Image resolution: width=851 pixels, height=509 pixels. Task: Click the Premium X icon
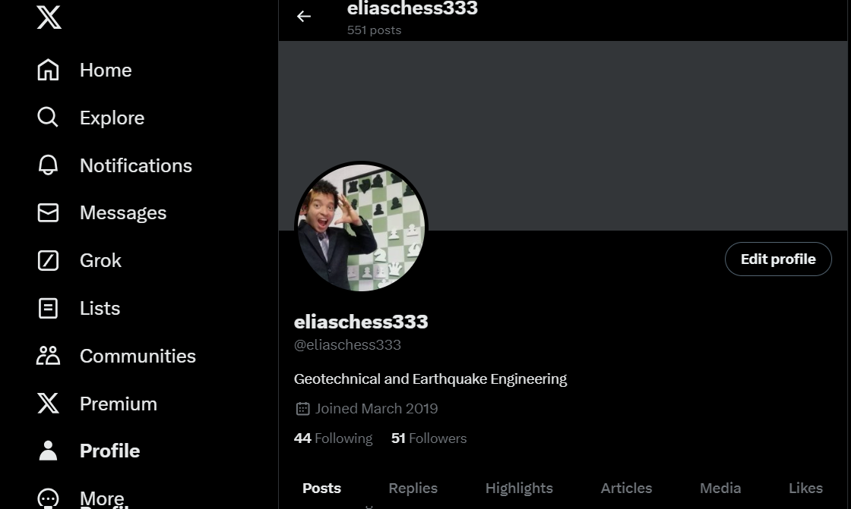click(48, 404)
